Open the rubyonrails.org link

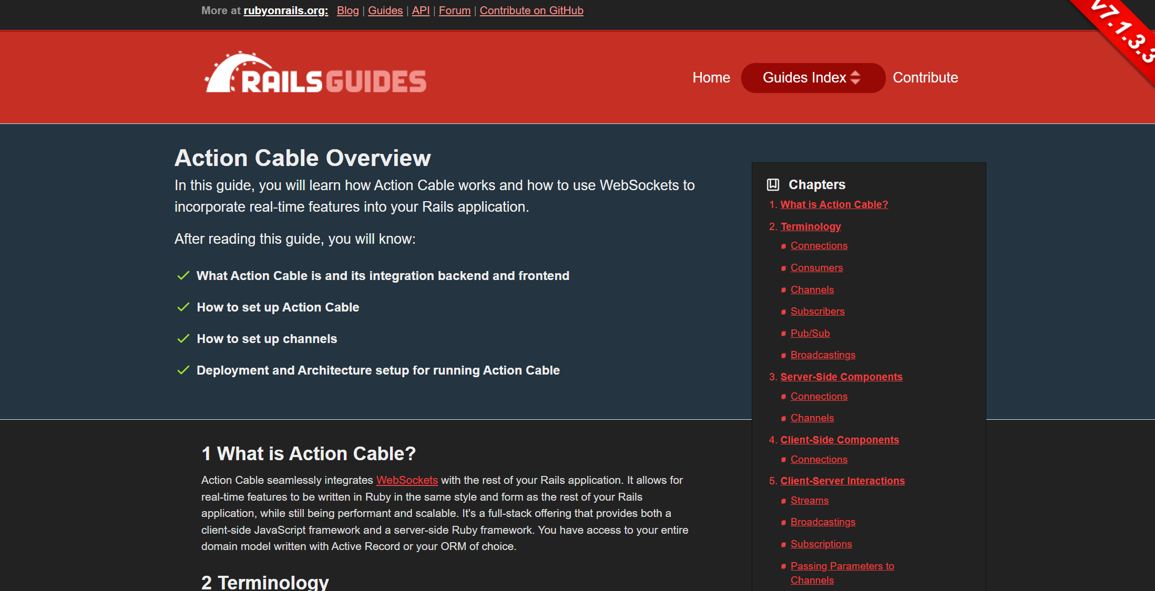[x=285, y=11]
